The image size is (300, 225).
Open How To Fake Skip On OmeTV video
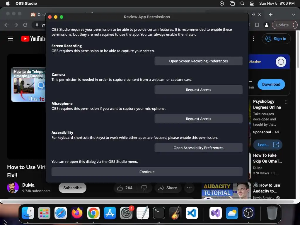click(267, 158)
